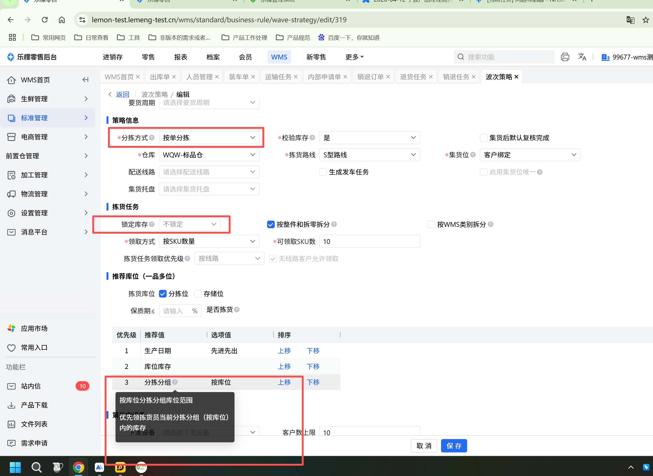
Task: Enable 生成发车任务 checkbox
Action: [x=323, y=172]
